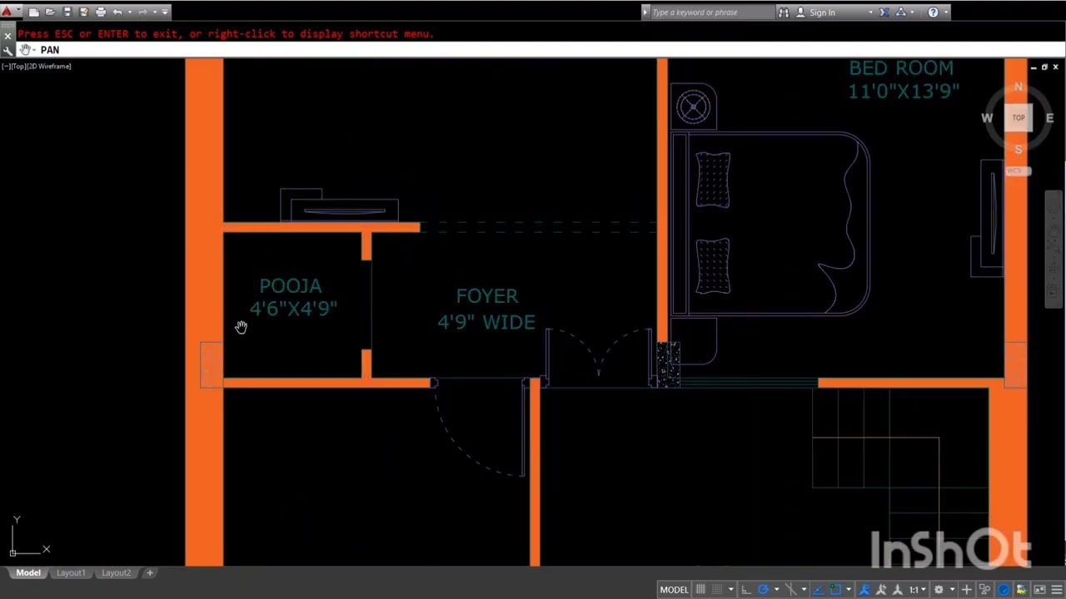Undo the last action
The height and width of the screenshot is (599, 1066).
(117, 12)
